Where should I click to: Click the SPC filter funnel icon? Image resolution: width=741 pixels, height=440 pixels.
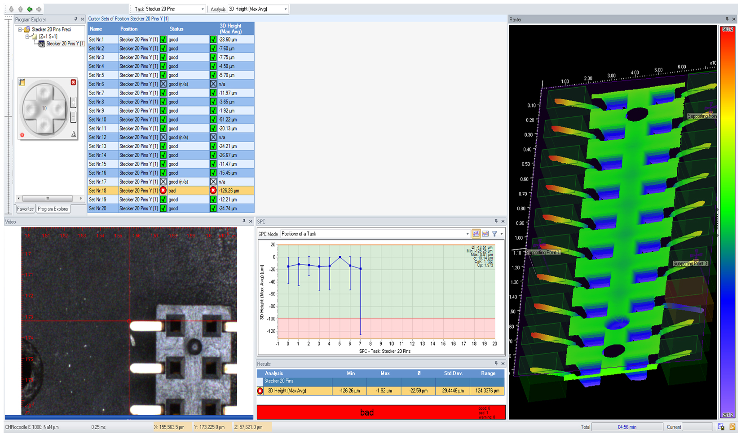pyautogui.click(x=494, y=234)
